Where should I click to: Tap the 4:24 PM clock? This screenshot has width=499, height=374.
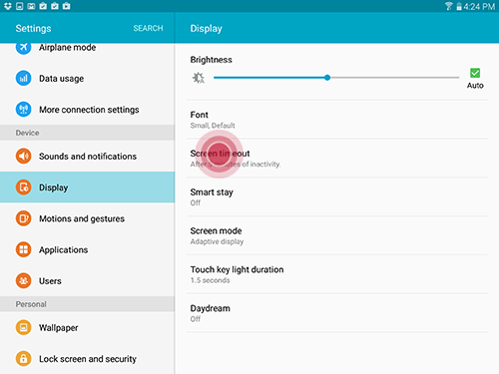tap(479, 6)
